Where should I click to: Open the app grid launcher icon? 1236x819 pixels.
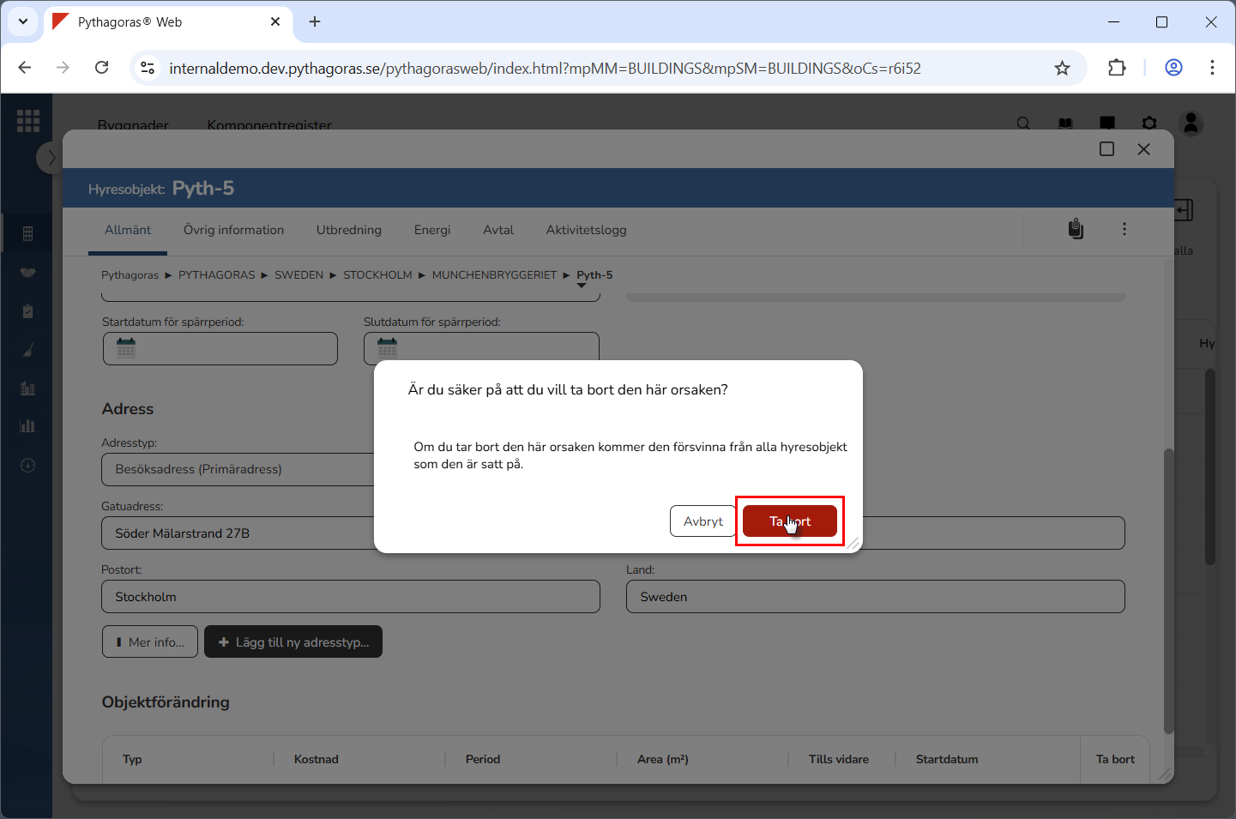(28, 121)
